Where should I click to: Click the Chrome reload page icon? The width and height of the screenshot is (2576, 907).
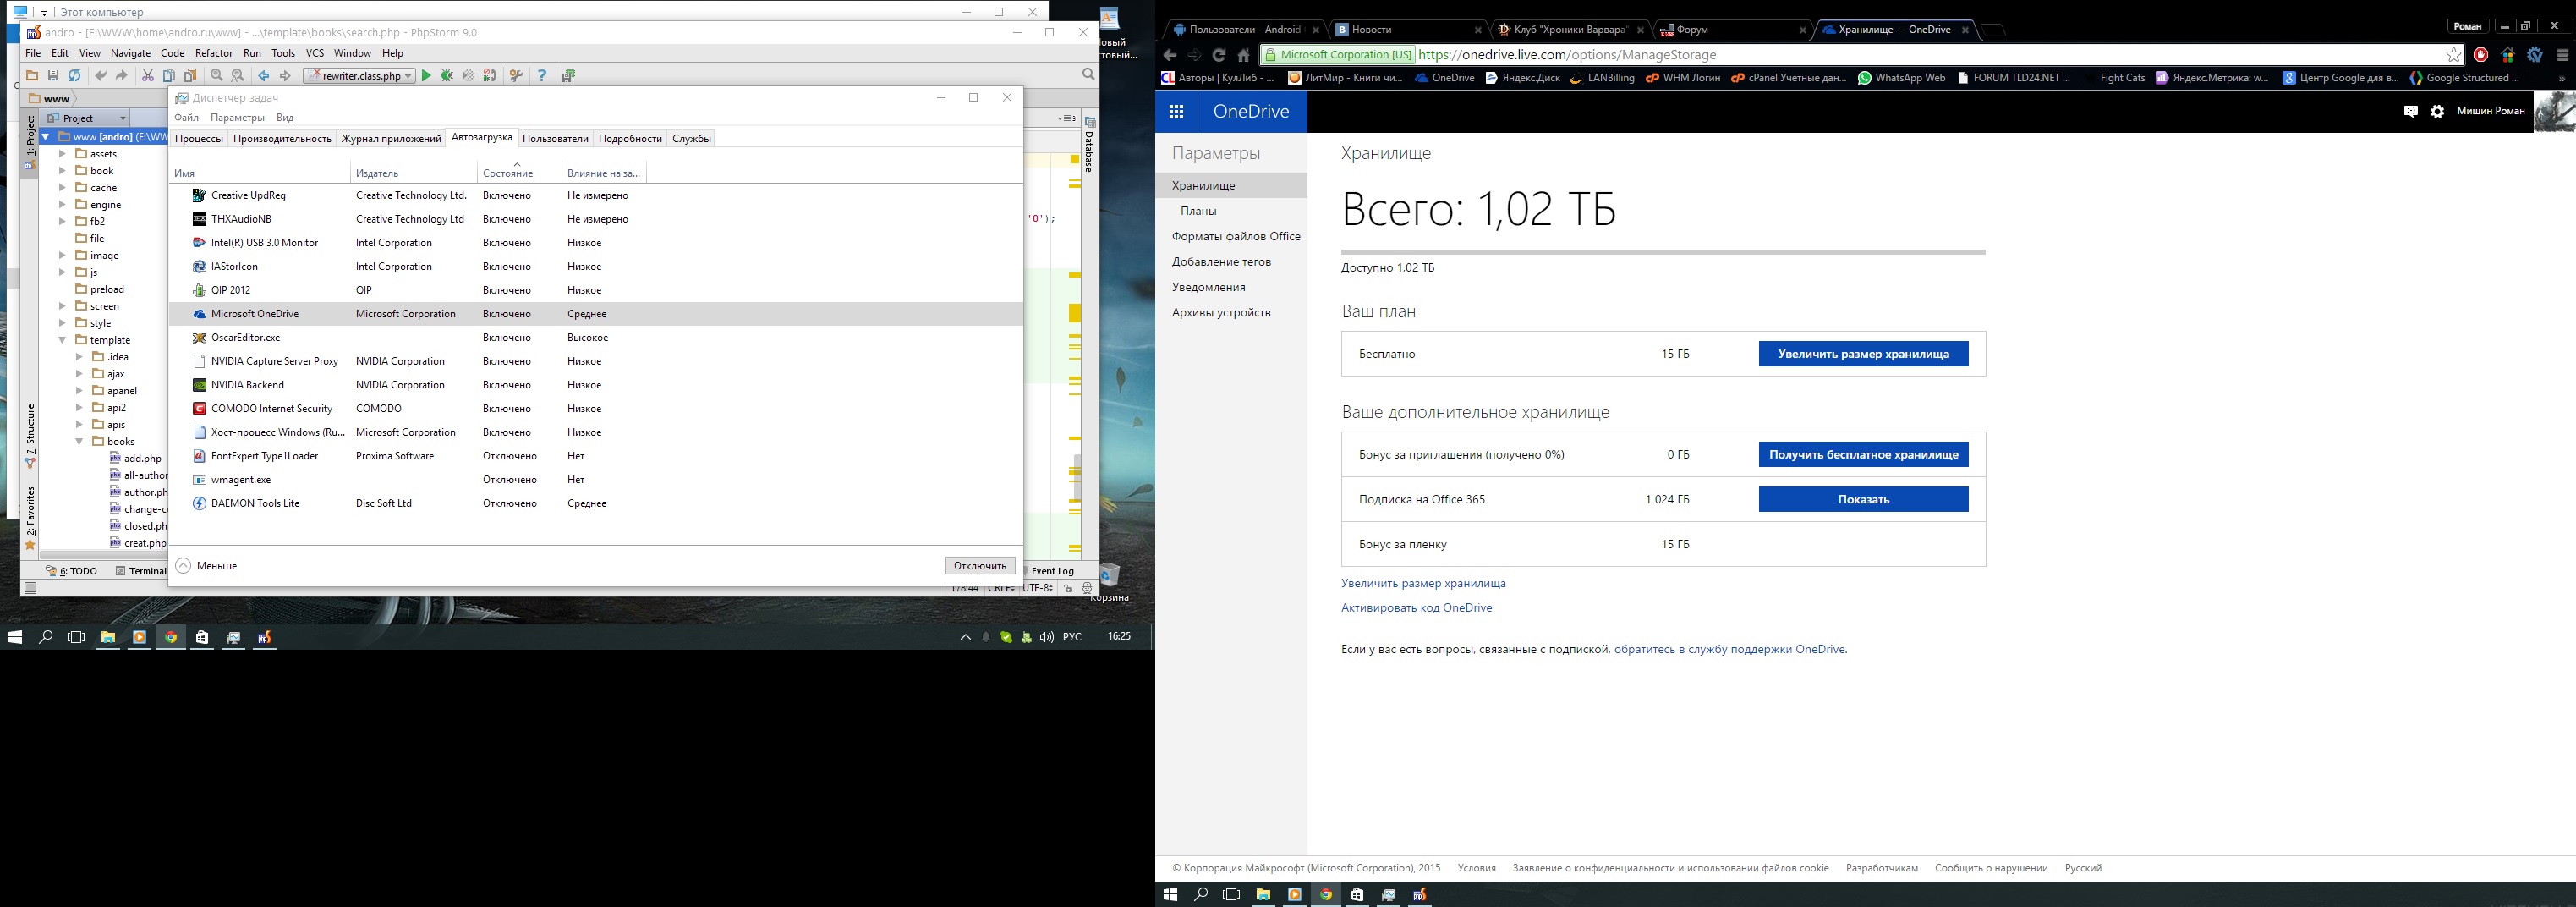(x=1218, y=55)
